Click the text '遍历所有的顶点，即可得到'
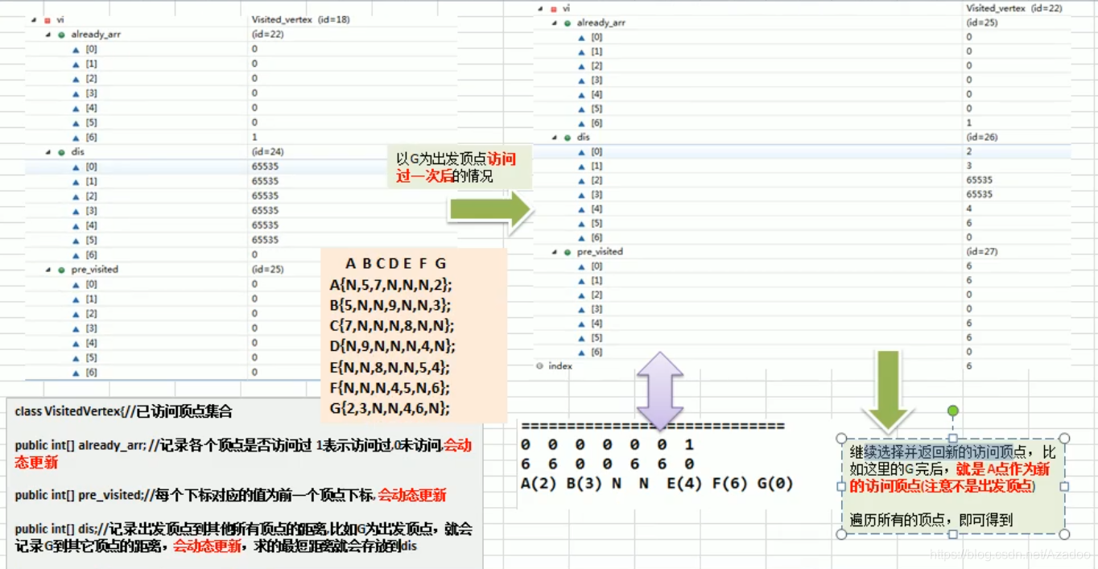This screenshot has width=1098, height=569. click(x=931, y=520)
